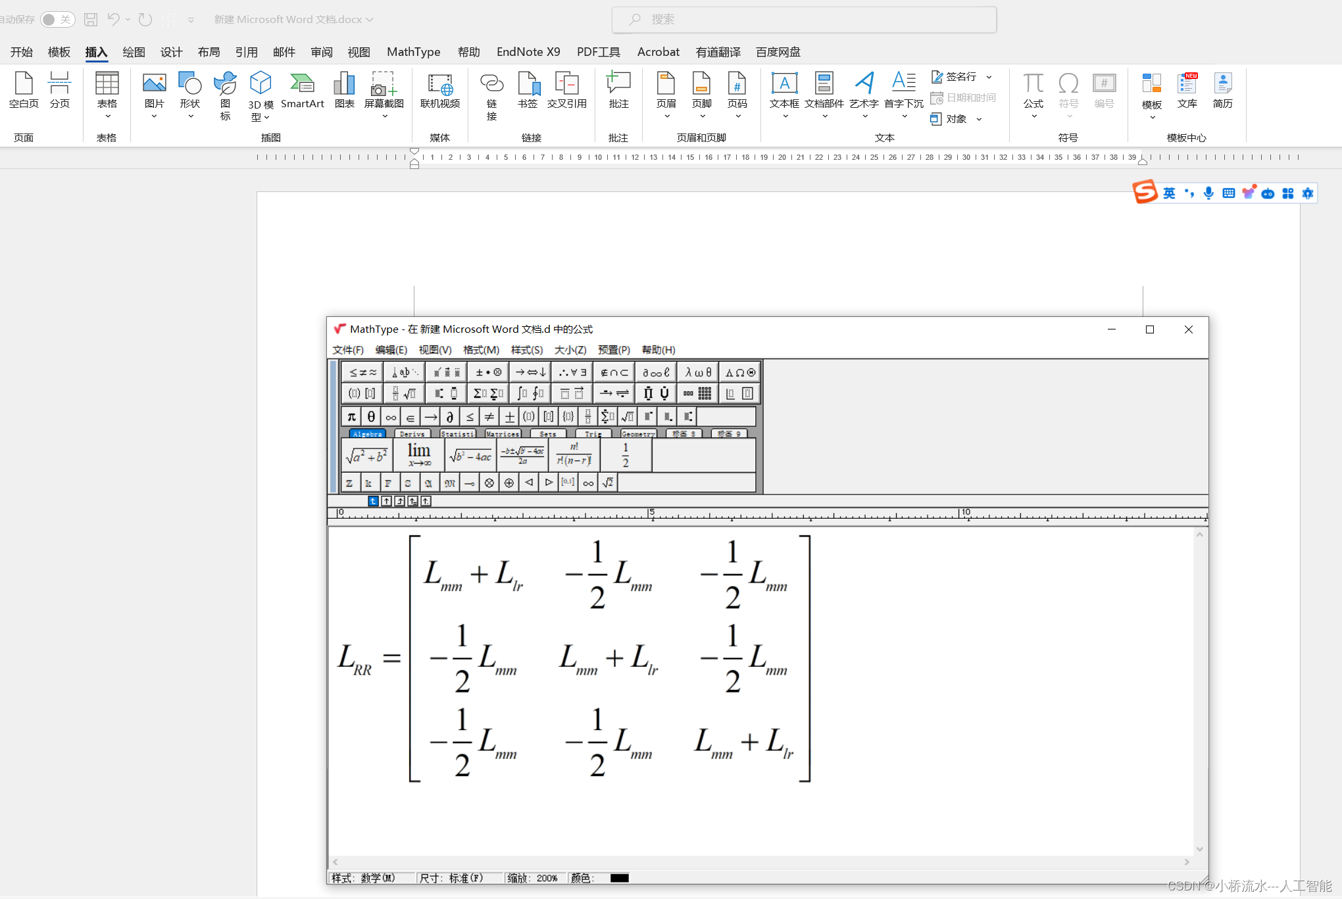The width and height of the screenshot is (1342, 899).
Task: Open the 格式(M) menu in MathType
Action: [481, 350]
